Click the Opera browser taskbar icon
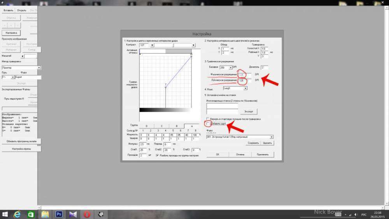The height and width of the screenshot is (219, 389). point(88,214)
